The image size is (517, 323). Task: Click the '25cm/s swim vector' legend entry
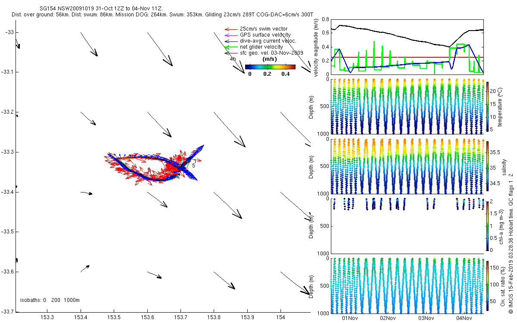click(x=264, y=29)
